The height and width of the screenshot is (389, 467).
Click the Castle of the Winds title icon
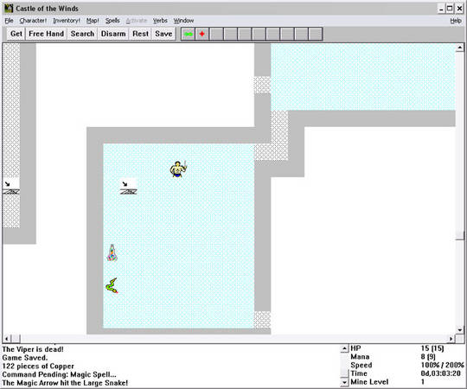pyautogui.click(x=9, y=9)
